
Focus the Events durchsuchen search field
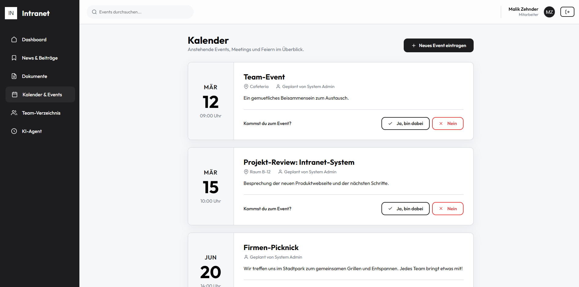point(144,12)
